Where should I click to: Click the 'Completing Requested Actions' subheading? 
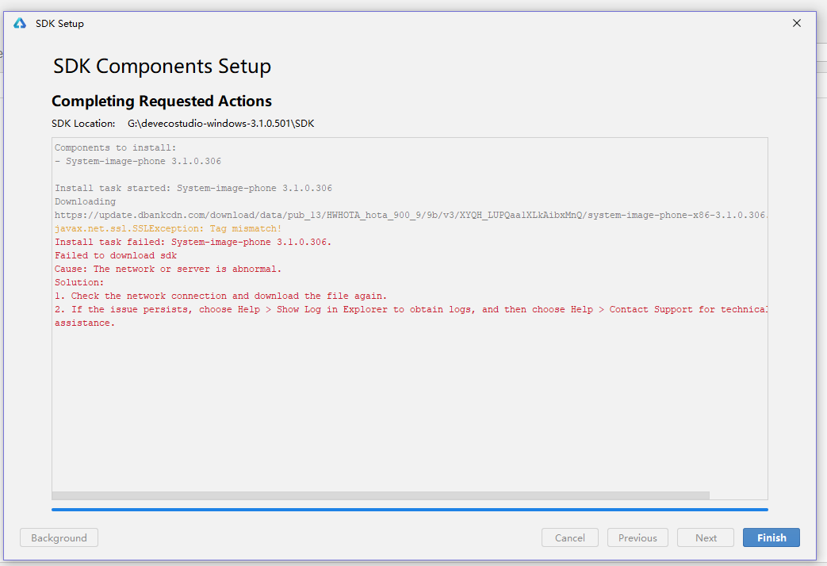click(x=162, y=101)
